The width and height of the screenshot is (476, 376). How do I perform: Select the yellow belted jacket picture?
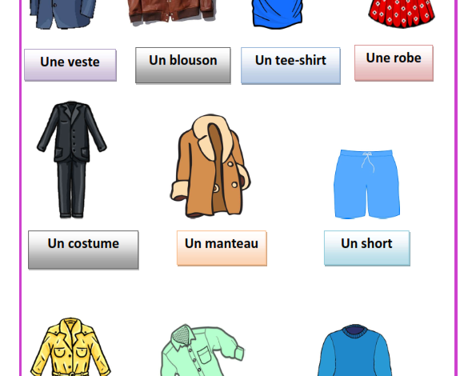[70, 346]
